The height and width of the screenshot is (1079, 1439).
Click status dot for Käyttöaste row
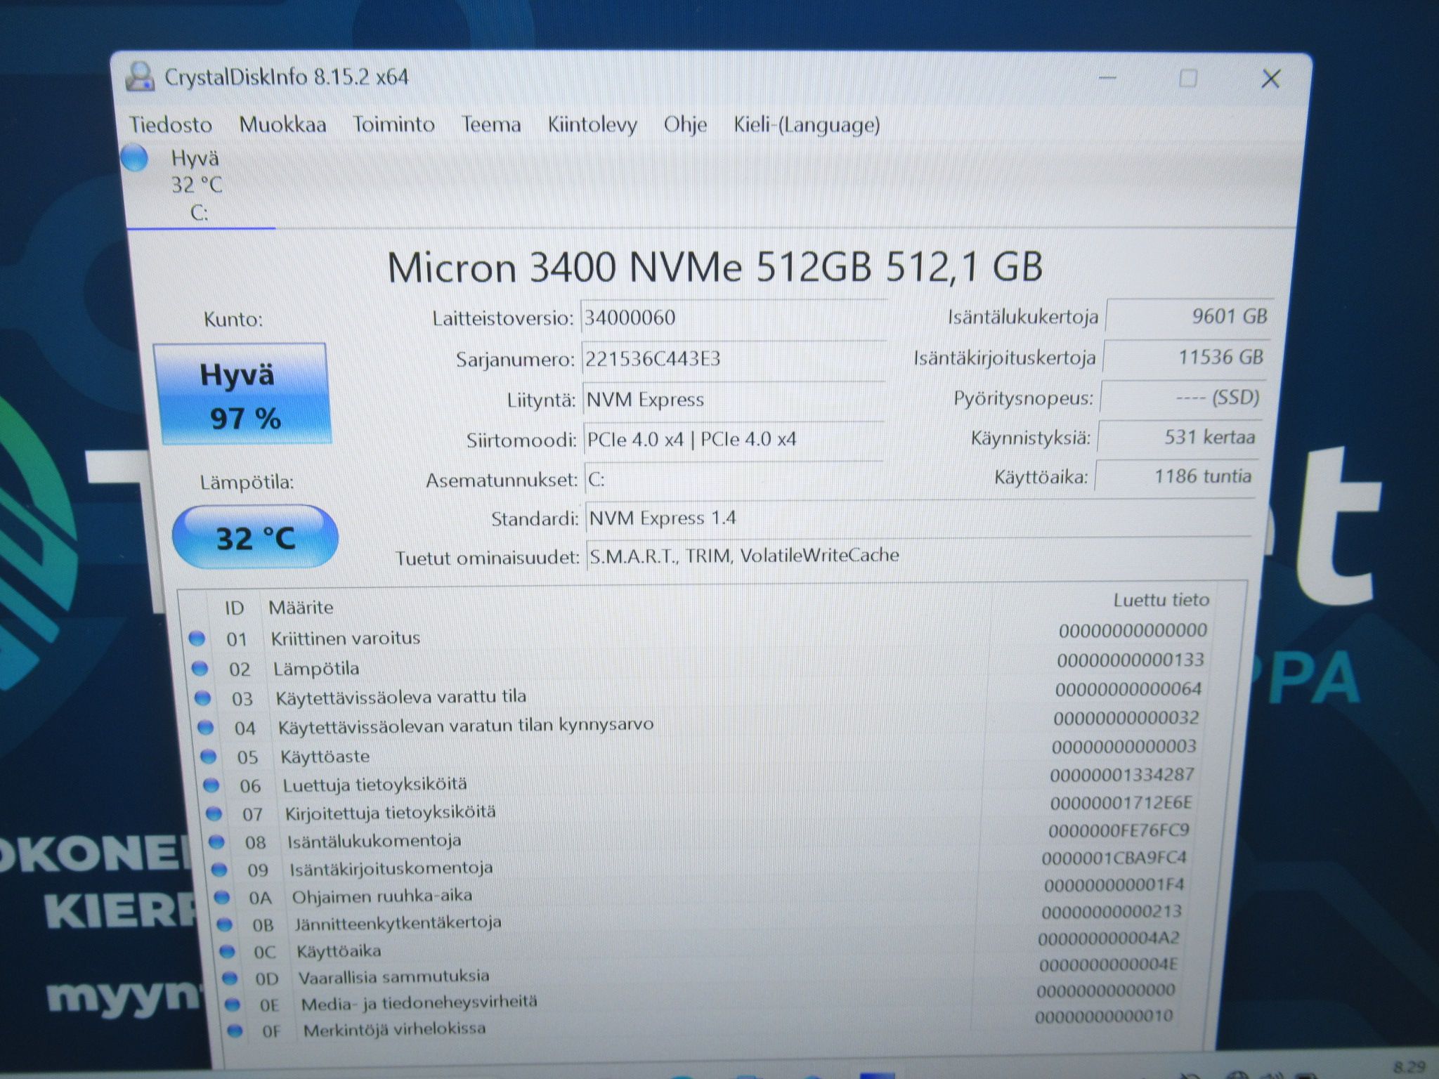coord(208,757)
